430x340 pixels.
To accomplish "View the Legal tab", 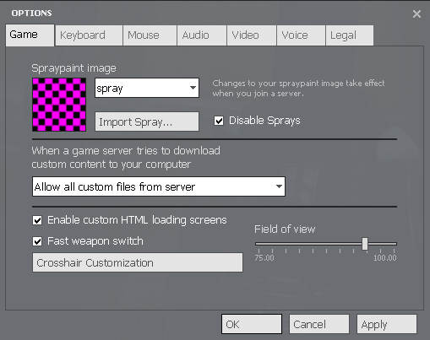I will click(x=350, y=35).
